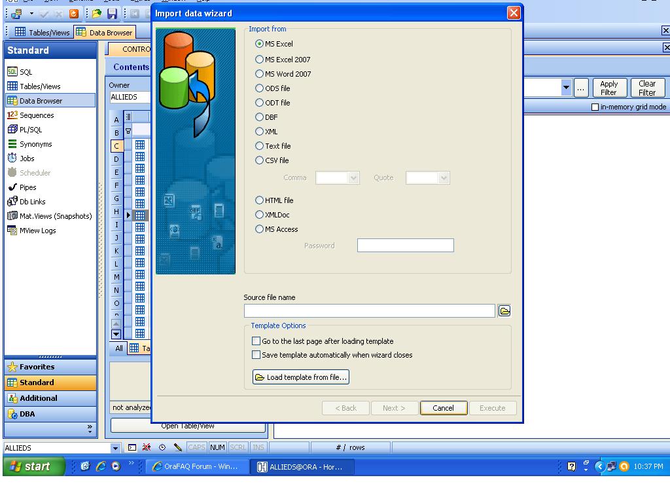The image size is (670, 503).
Task: Check Go to the last page after loading template
Action: (x=256, y=341)
